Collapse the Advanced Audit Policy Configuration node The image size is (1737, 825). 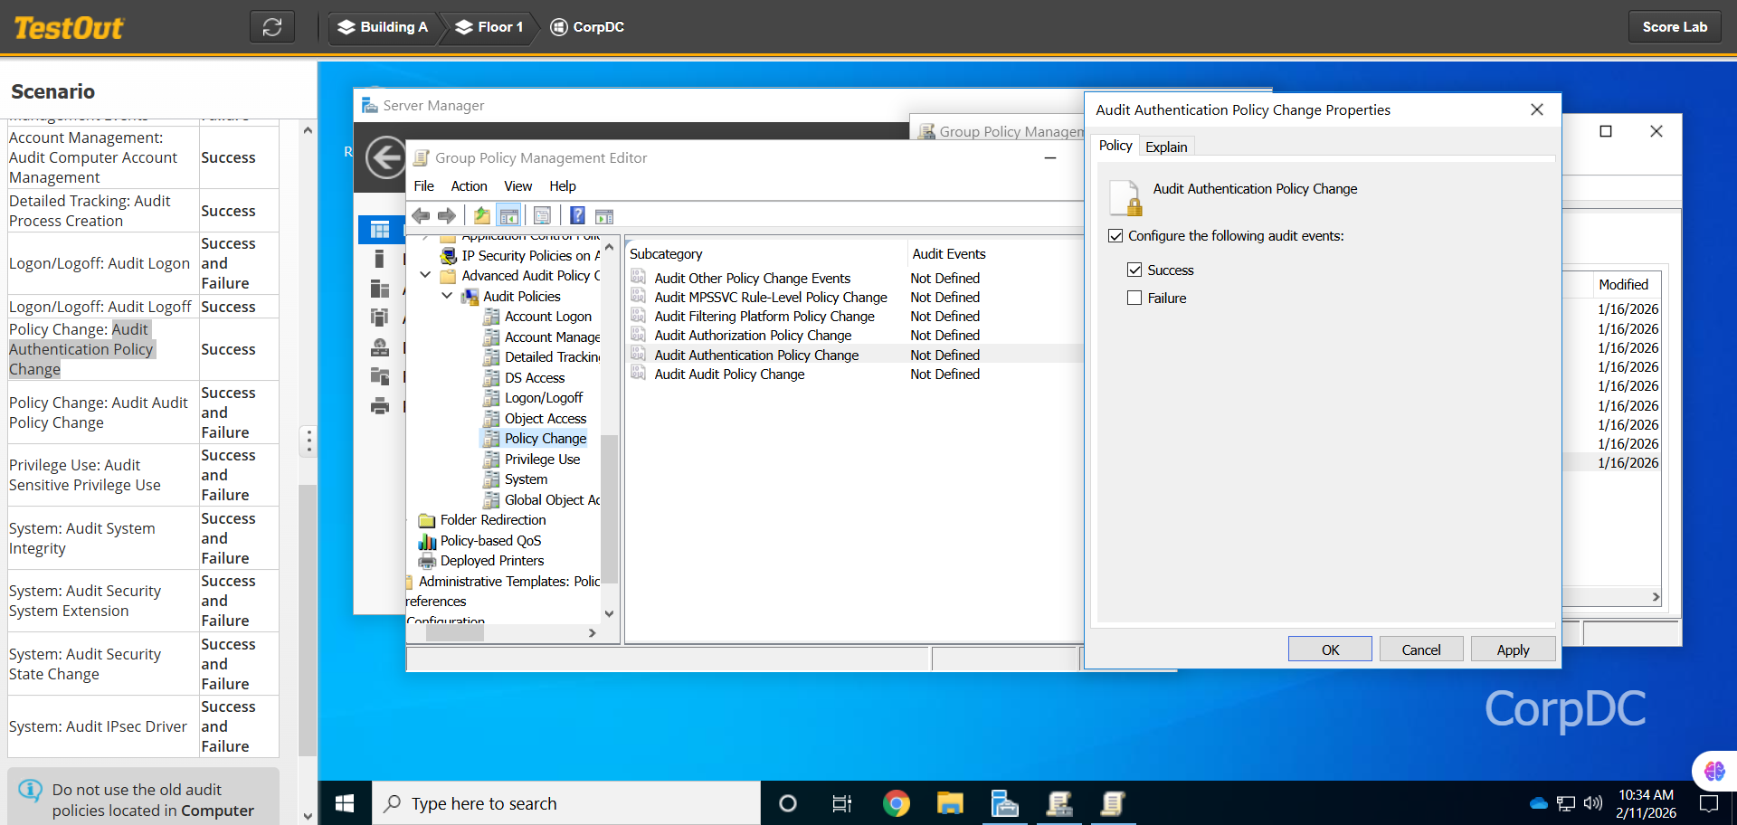click(x=425, y=276)
